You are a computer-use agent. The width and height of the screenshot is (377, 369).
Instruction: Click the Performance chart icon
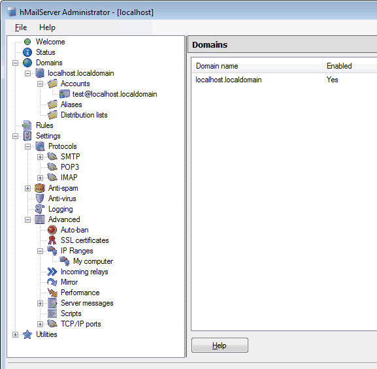coord(52,293)
